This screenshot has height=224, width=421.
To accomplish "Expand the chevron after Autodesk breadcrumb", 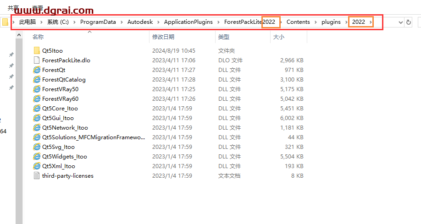I will 160,22.
